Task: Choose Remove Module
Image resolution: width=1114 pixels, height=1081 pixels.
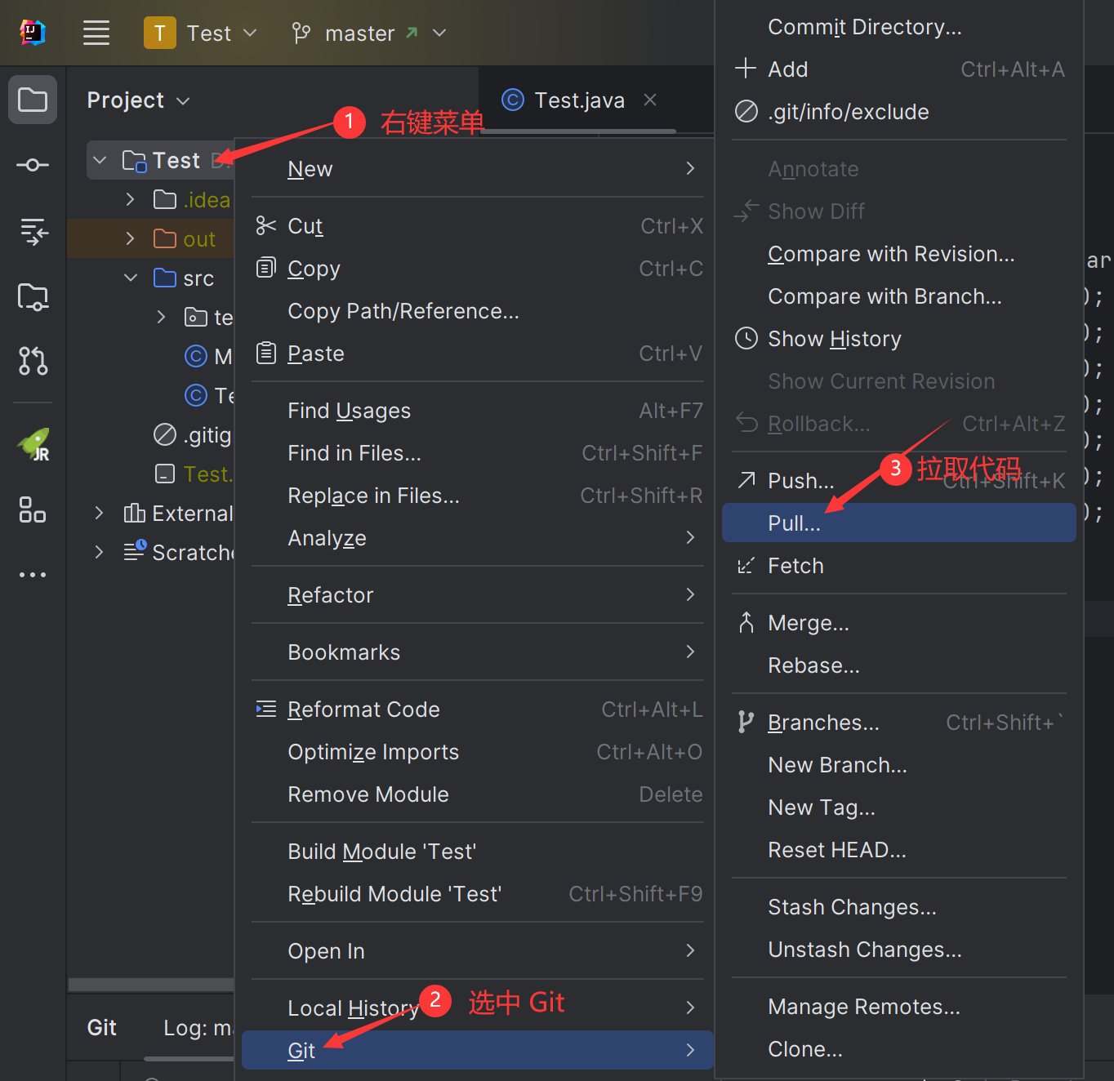Action: point(478,794)
